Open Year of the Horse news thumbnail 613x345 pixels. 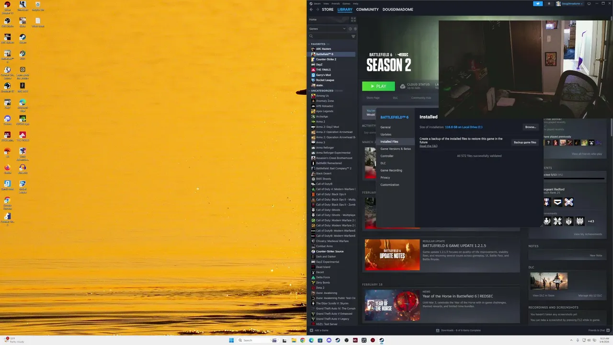point(392,305)
